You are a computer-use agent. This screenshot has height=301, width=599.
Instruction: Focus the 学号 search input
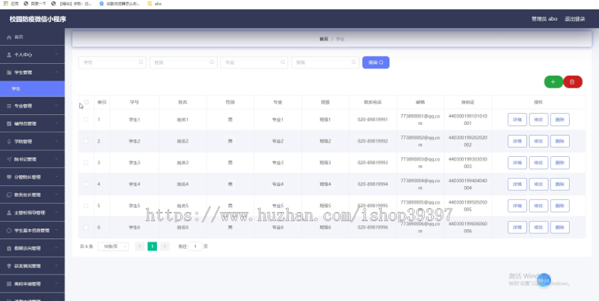(x=112, y=62)
